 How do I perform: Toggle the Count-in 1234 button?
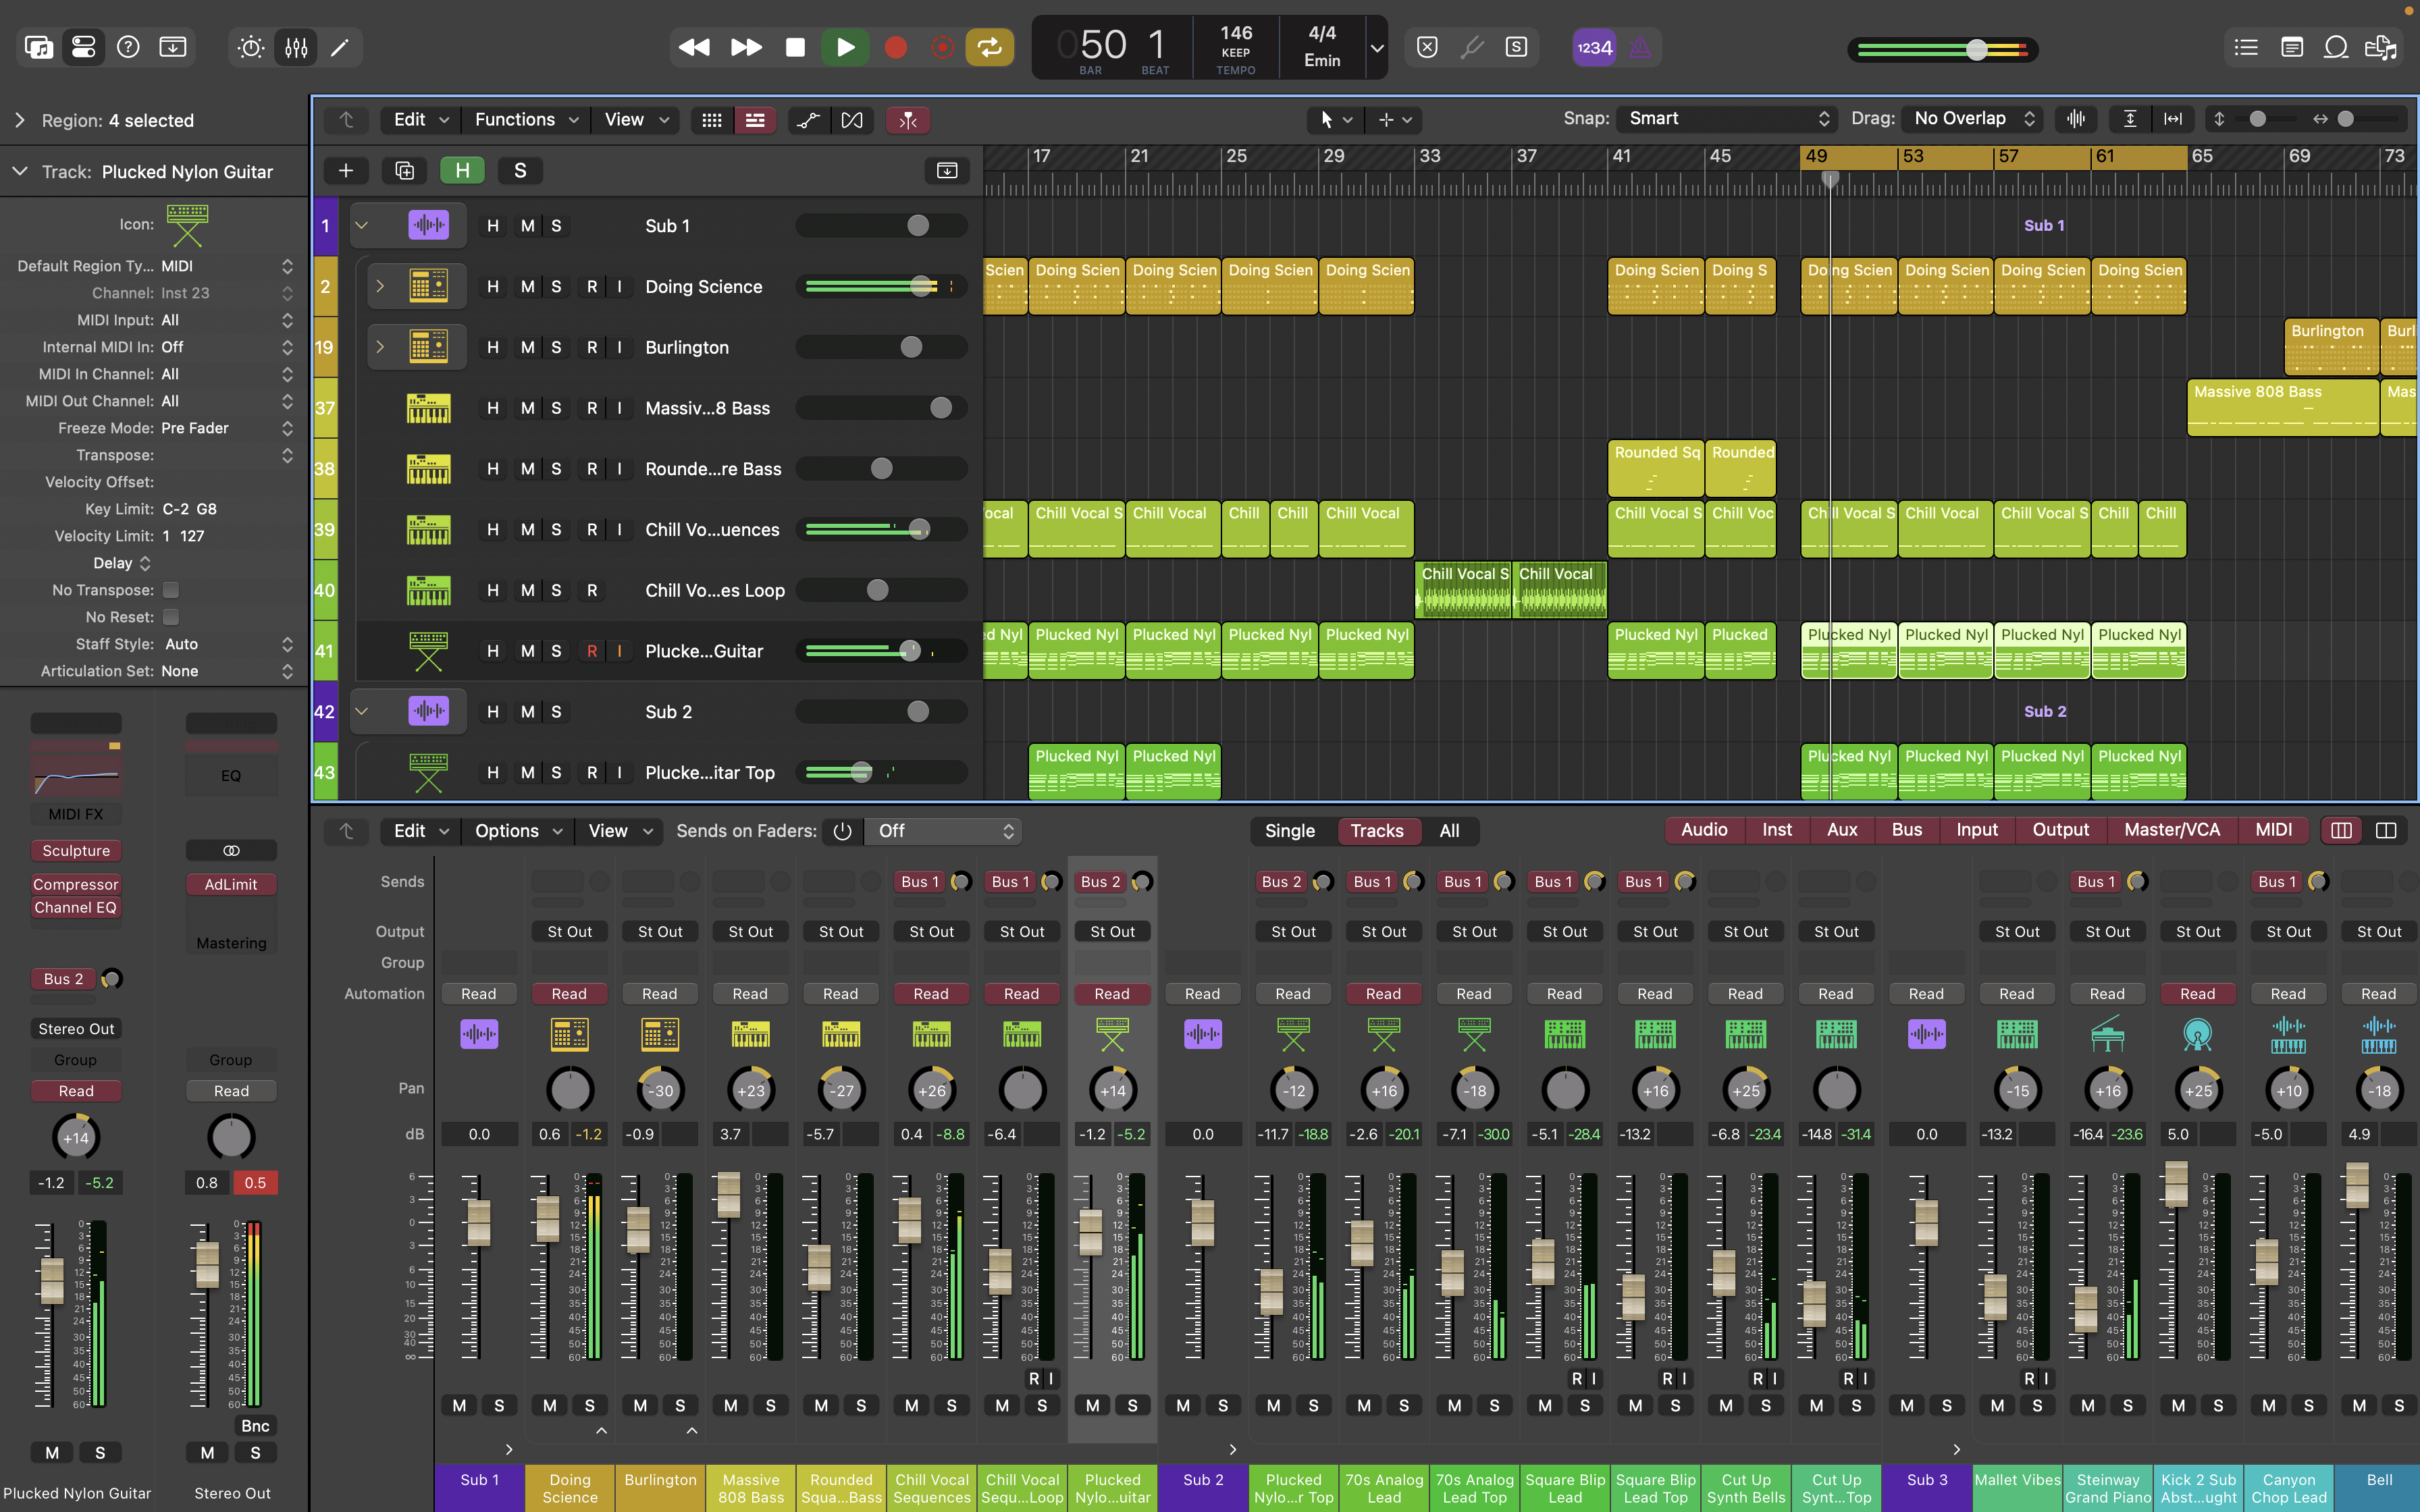1594,47
